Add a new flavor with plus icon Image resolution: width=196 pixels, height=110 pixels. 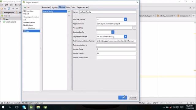click(69, 12)
